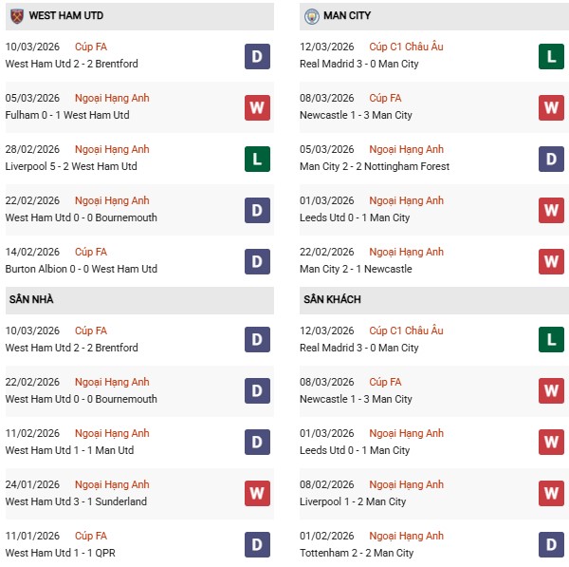Screen dimensions: 569x567
Task: Open Newcastle 1 - 3 Man City match
Action: click(x=358, y=115)
